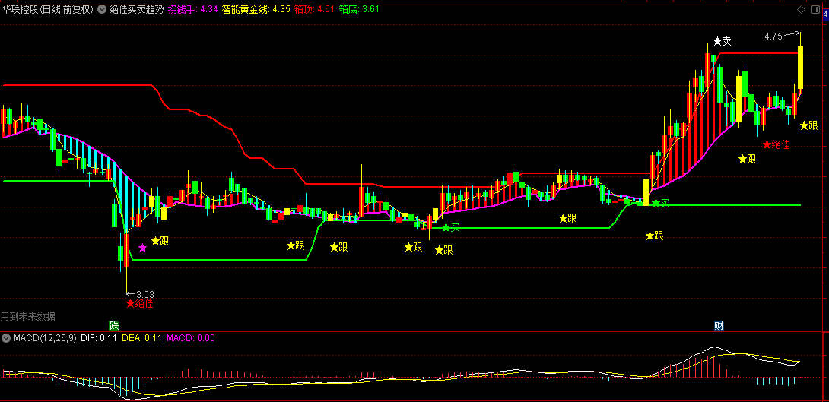Toggle the side panel switch icon
This screenshot has height=402, width=829.
pyautogui.click(x=814, y=10)
